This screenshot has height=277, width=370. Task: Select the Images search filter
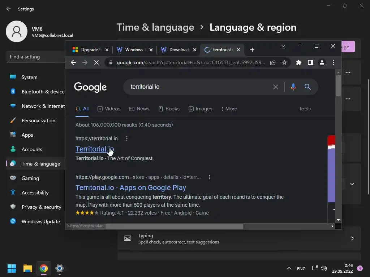coord(200,109)
